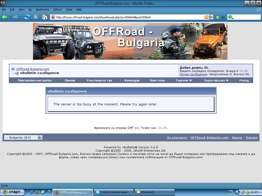Image resolution: width=262 pixels, height=196 pixels.
Task: Open the Лични съобщения link
Action: [193, 74]
